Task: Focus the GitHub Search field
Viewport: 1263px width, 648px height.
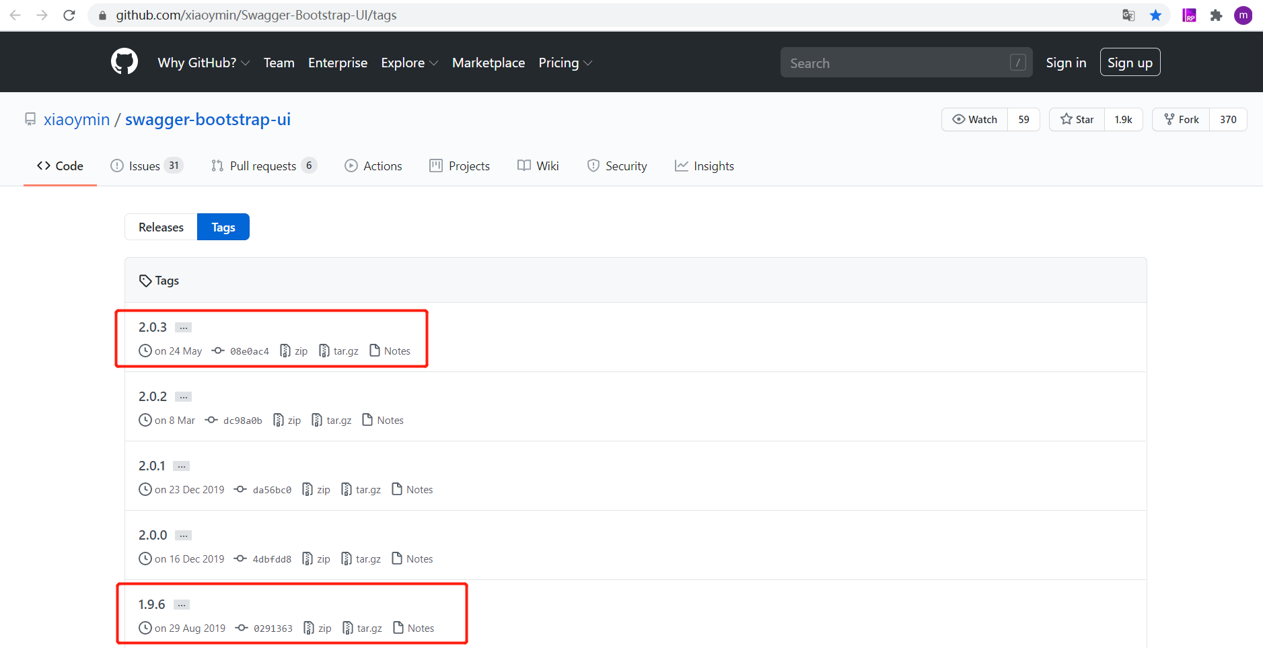Action: tap(906, 63)
